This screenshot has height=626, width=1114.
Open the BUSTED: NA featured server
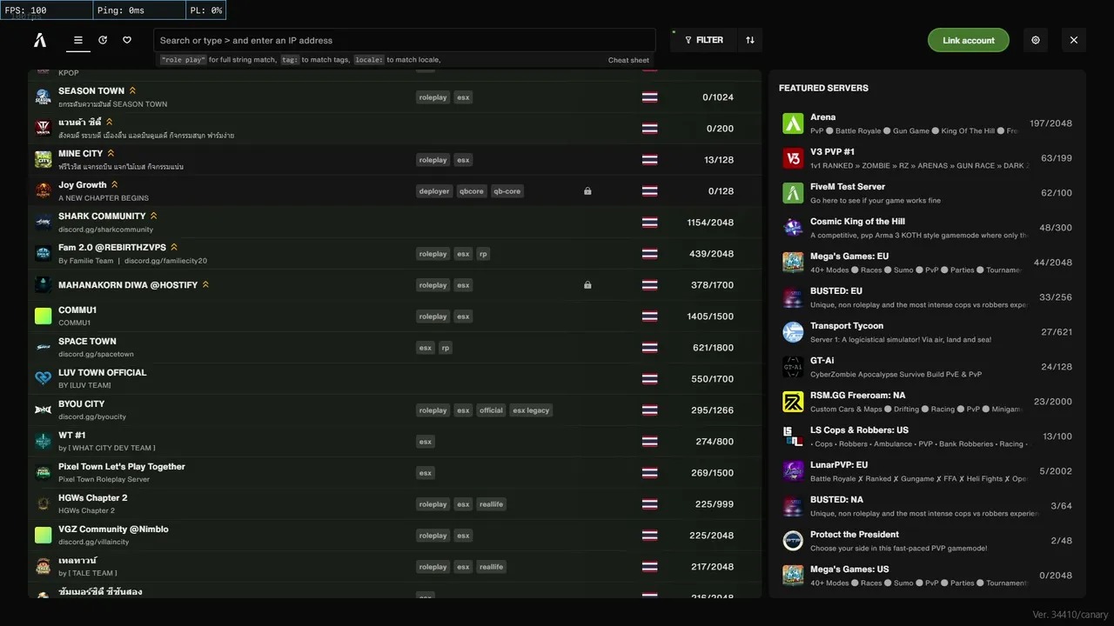(927, 506)
